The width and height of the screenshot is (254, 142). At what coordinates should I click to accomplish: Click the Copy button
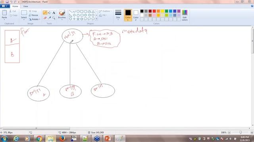(x=13, y=15)
